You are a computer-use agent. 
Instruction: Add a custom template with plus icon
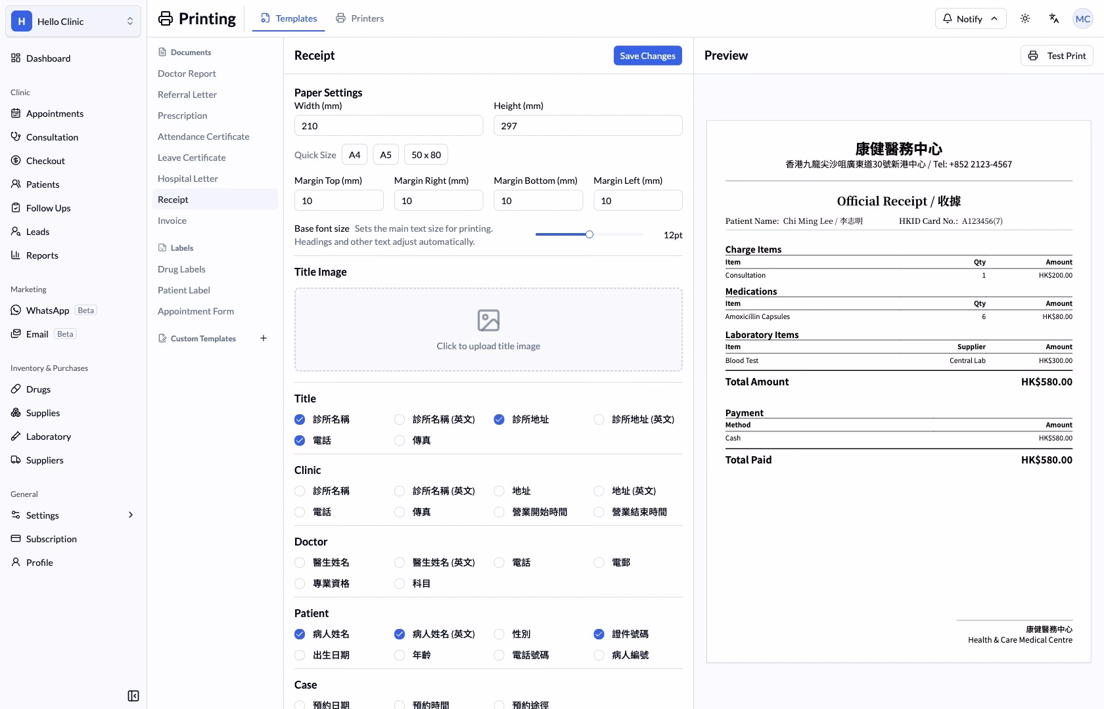(264, 338)
